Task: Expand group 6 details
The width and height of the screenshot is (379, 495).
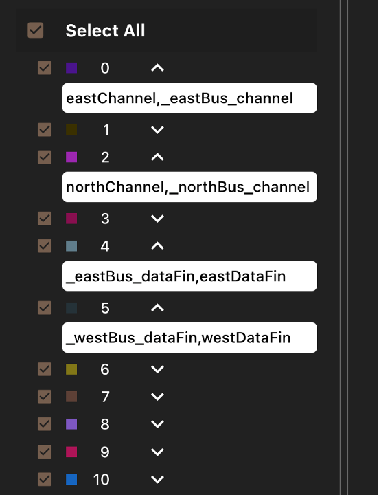Action: coord(157,369)
